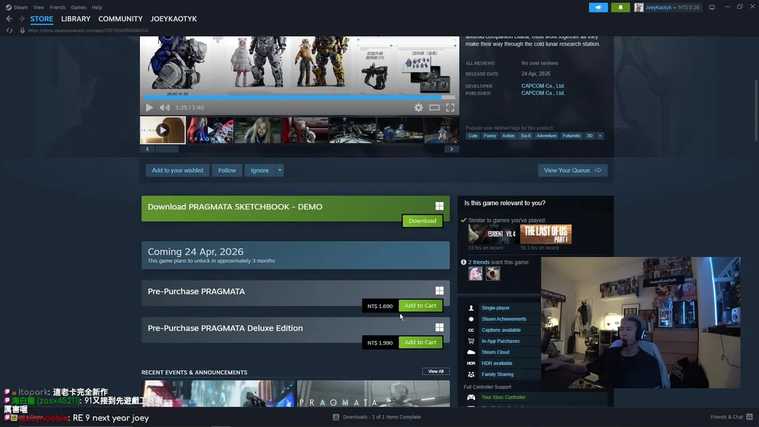This screenshot has width=759, height=427.
Task: Open video settings gear icon
Action: pos(419,107)
